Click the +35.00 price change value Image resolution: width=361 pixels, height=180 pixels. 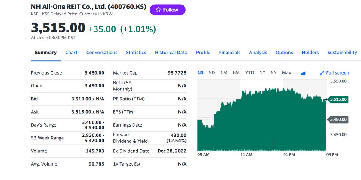pyautogui.click(x=102, y=29)
